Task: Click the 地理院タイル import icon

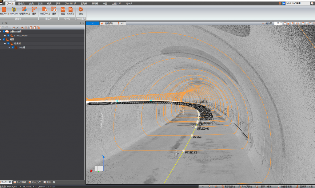Action: [x=24, y=10]
